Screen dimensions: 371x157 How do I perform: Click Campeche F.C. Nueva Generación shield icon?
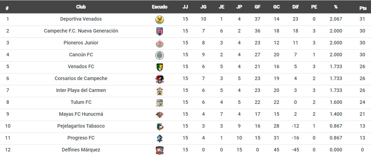coord(160,31)
